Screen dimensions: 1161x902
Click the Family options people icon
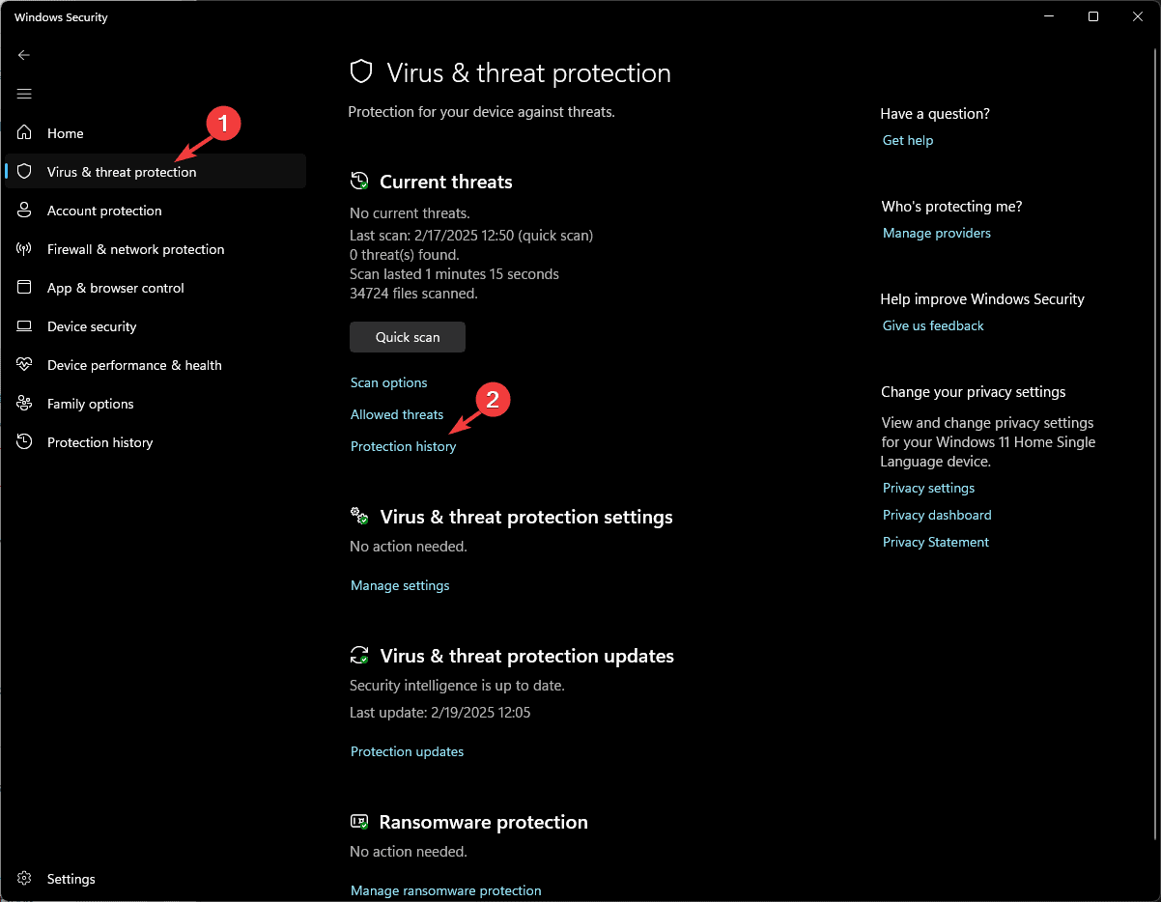click(x=25, y=403)
